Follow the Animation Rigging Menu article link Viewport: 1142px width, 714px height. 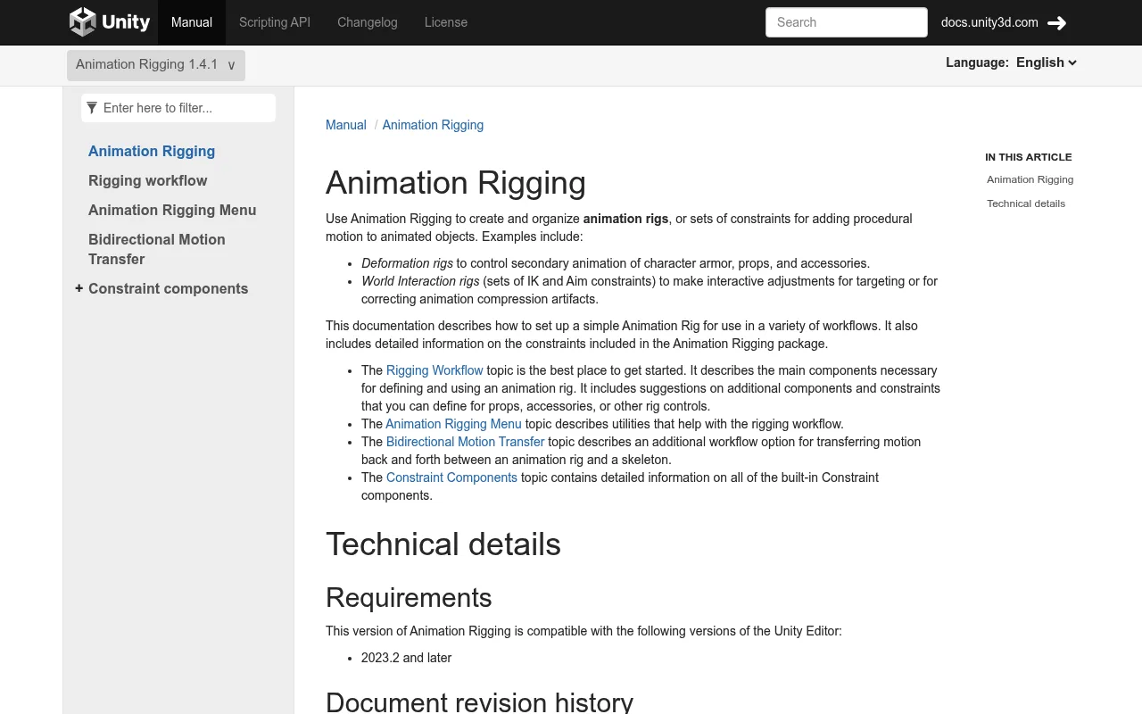pos(453,424)
